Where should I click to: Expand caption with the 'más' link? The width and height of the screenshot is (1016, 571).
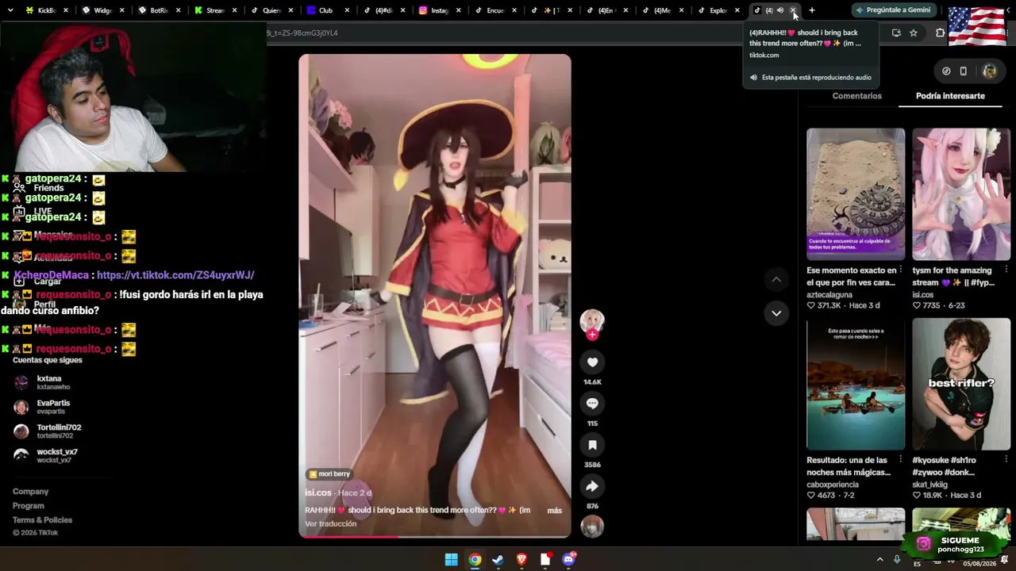(554, 511)
